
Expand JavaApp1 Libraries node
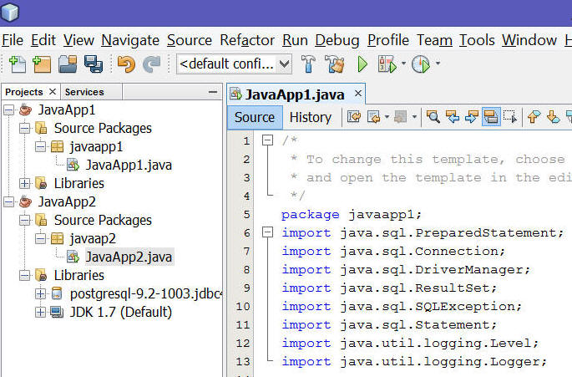coord(24,183)
